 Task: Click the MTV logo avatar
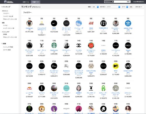click(116, 66)
